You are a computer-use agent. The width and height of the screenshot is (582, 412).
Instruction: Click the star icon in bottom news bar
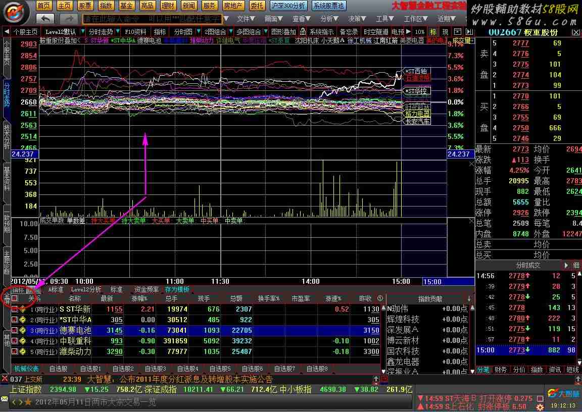[x=28, y=402]
